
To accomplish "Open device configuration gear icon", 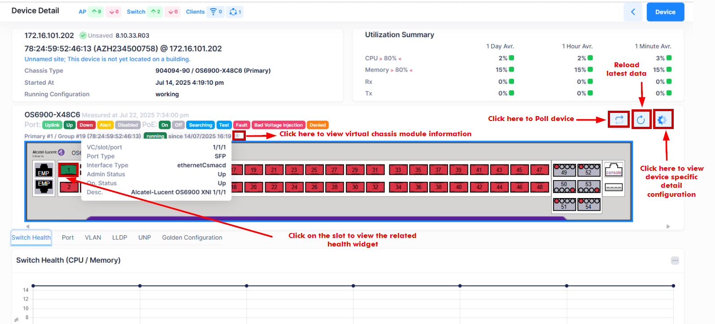I will [x=662, y=120].
